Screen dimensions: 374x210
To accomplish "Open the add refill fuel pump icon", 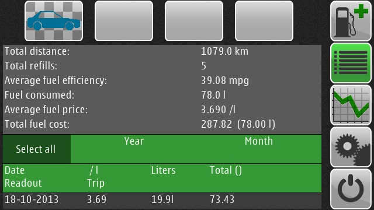I will (x=351, y=21).
